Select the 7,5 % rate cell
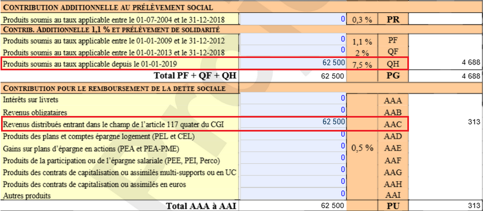This screenshot has width=483, height=211. (x=362, y=64)
